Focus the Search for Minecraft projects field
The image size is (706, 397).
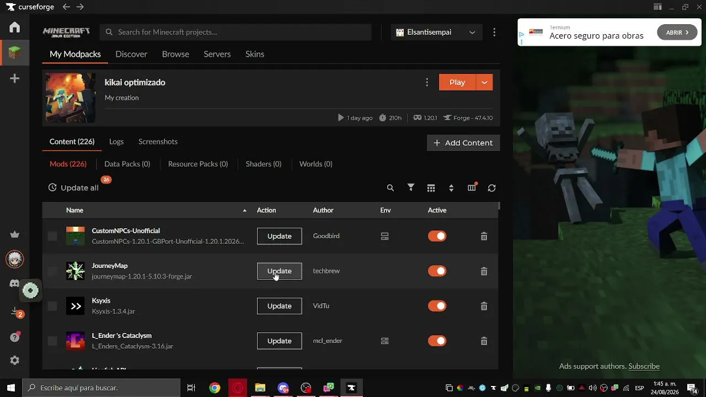[x=236, y=33]
